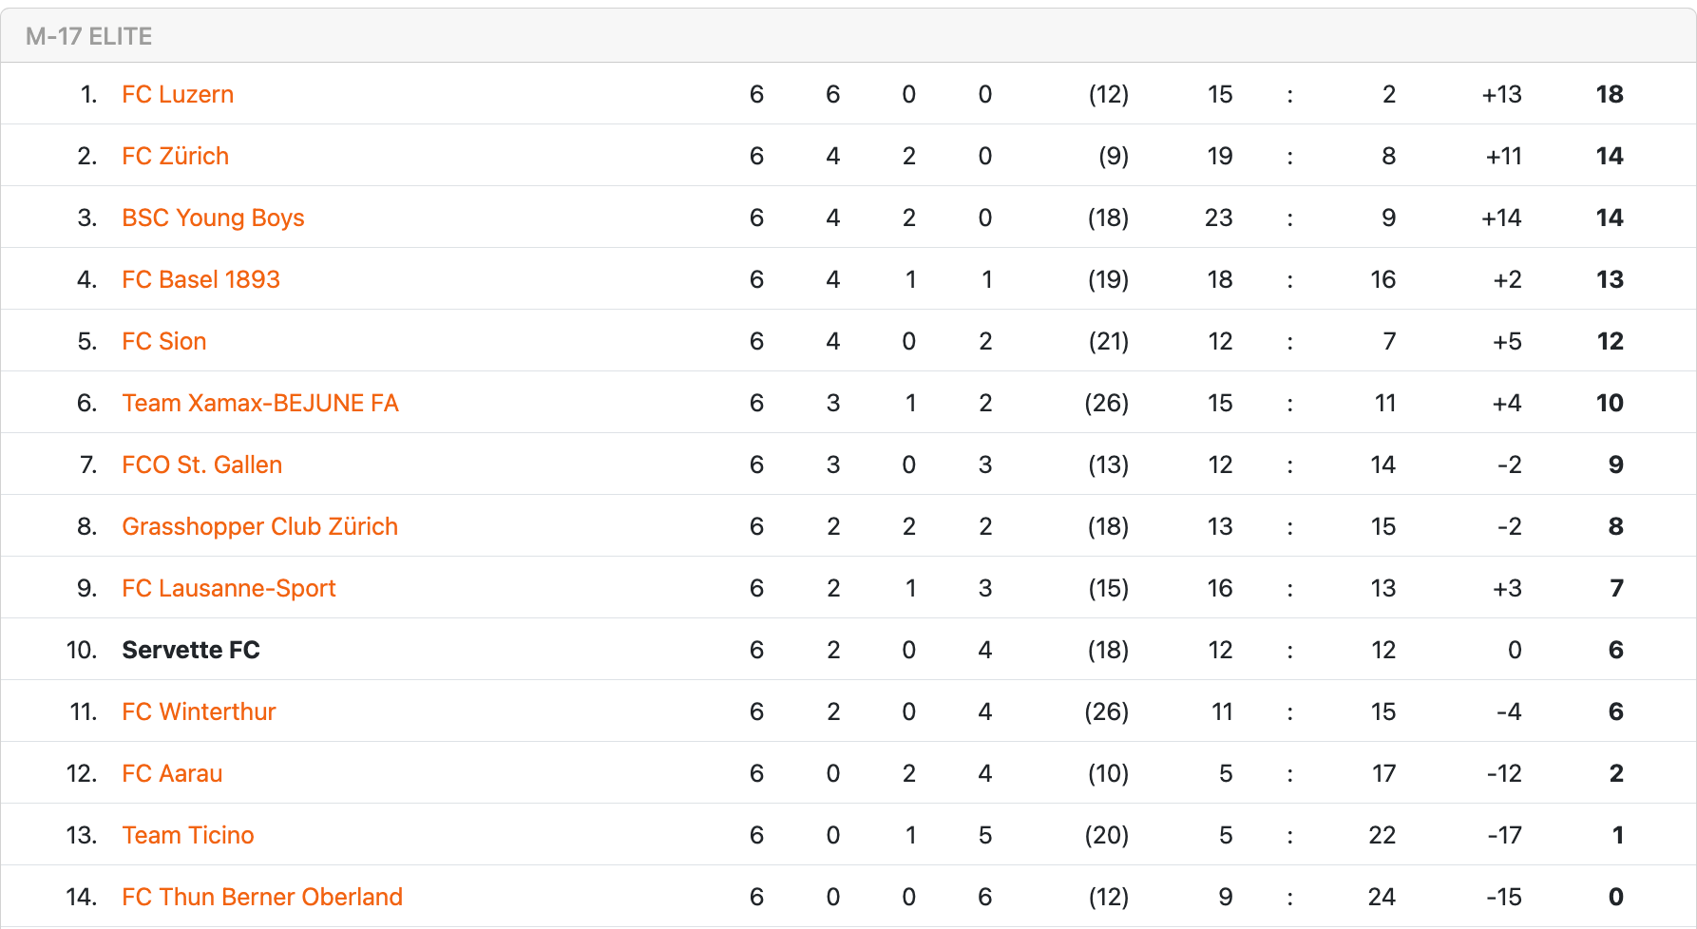Open the FC Winterthur team link

point(199,711)
